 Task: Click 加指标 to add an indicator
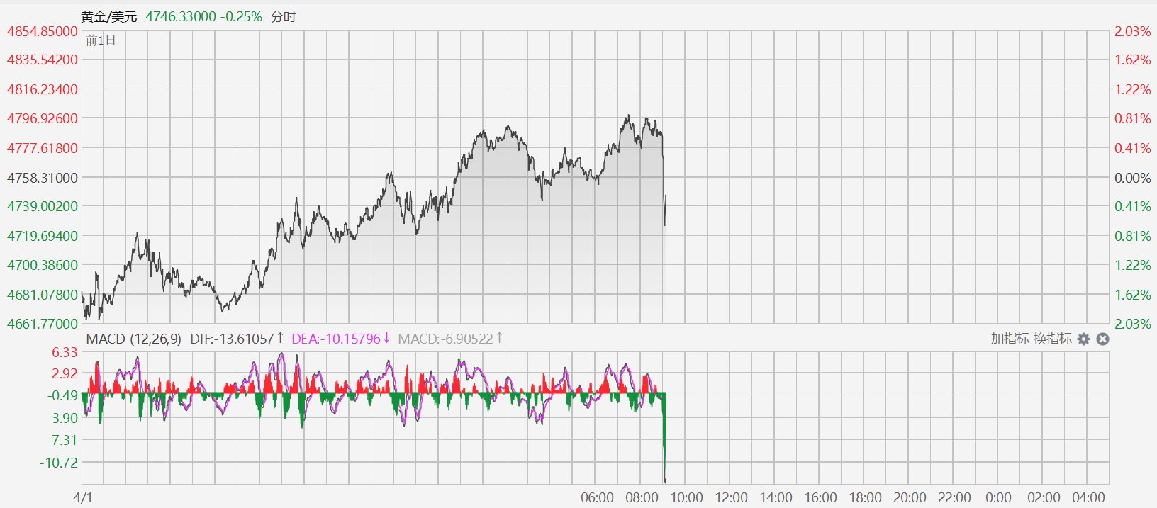tap(1010, 339)
